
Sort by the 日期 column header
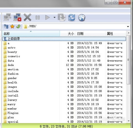[91, 34]
